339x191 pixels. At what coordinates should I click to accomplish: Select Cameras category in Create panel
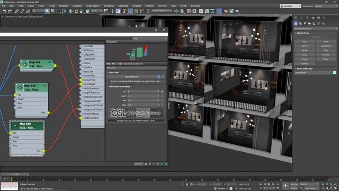(x=309, y=23)
